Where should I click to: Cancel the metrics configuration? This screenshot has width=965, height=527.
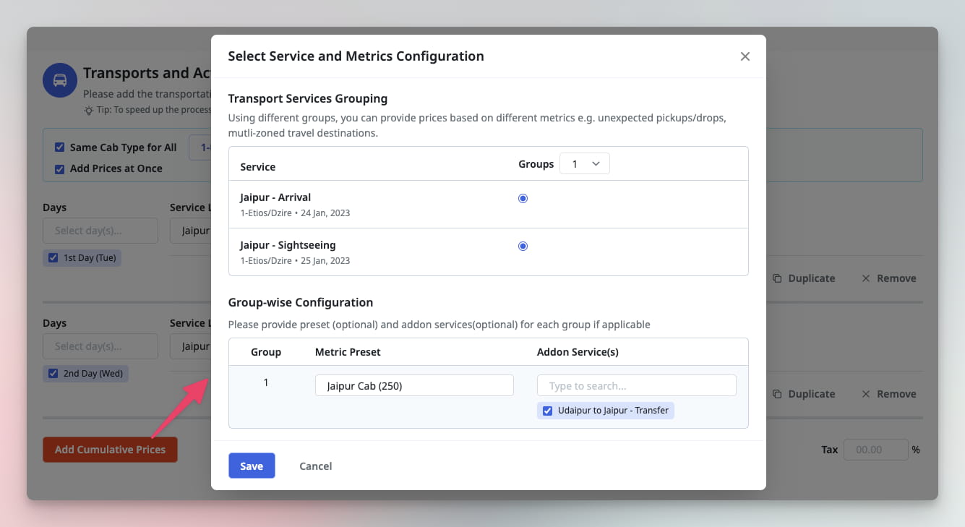pyautogui.click(x=315, y=466)
